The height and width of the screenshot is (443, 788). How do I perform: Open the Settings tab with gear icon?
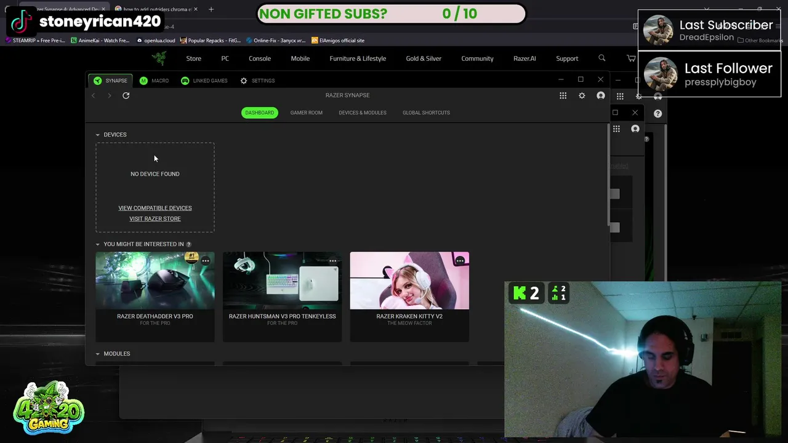pyautogui.click(x=257, y=81)
